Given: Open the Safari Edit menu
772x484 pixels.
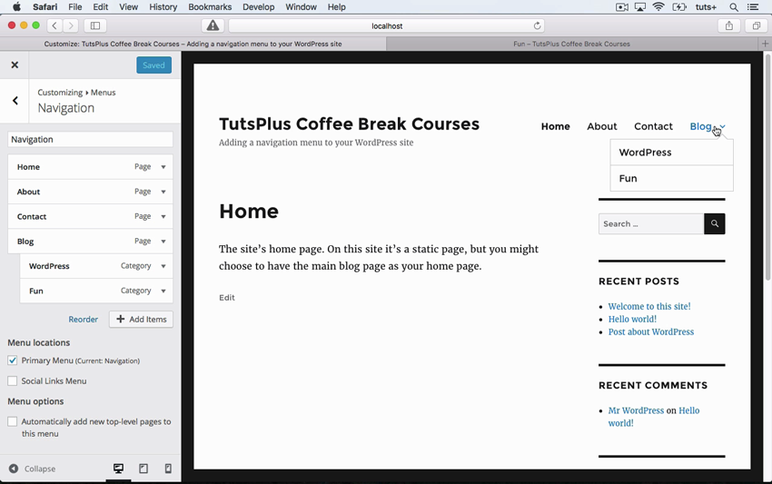Looking at the screenshot, I should (101, 7).
